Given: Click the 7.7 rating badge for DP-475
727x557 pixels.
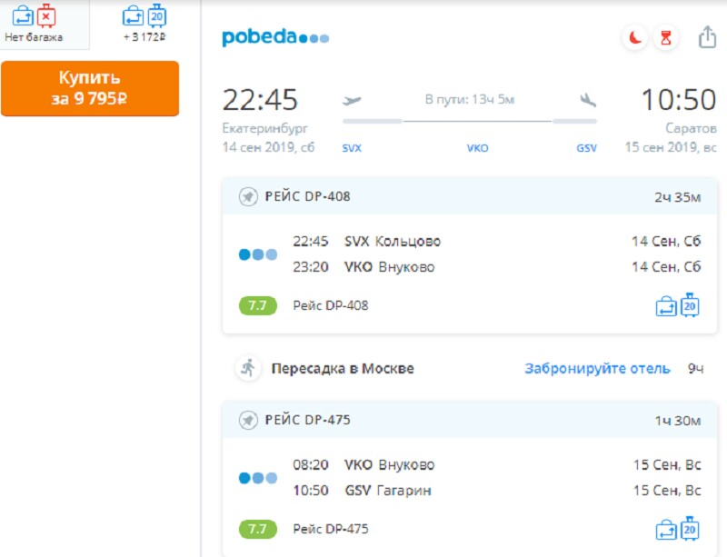Looking at the screenshot, I should point(257,529).
